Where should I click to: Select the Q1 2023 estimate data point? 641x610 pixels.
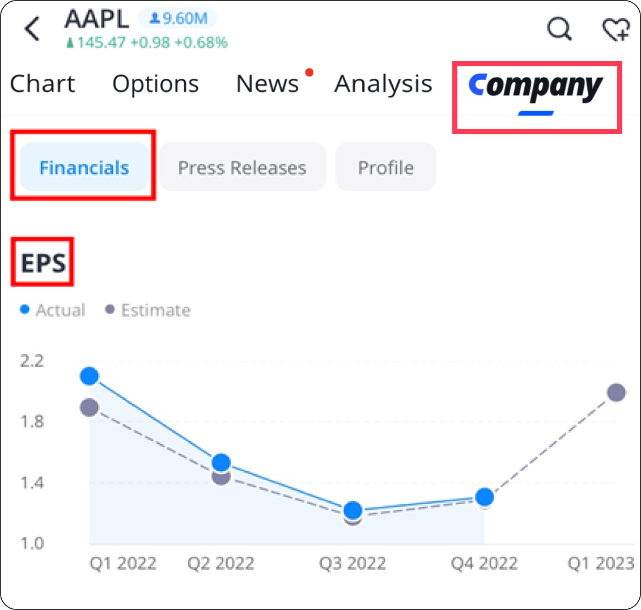coord(616,393)
